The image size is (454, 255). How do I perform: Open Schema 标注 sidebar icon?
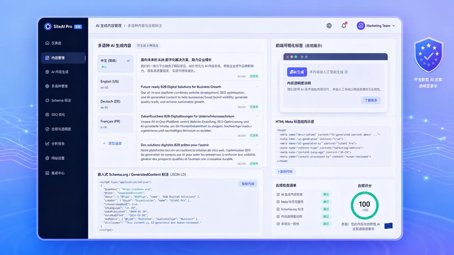(47, 100)
